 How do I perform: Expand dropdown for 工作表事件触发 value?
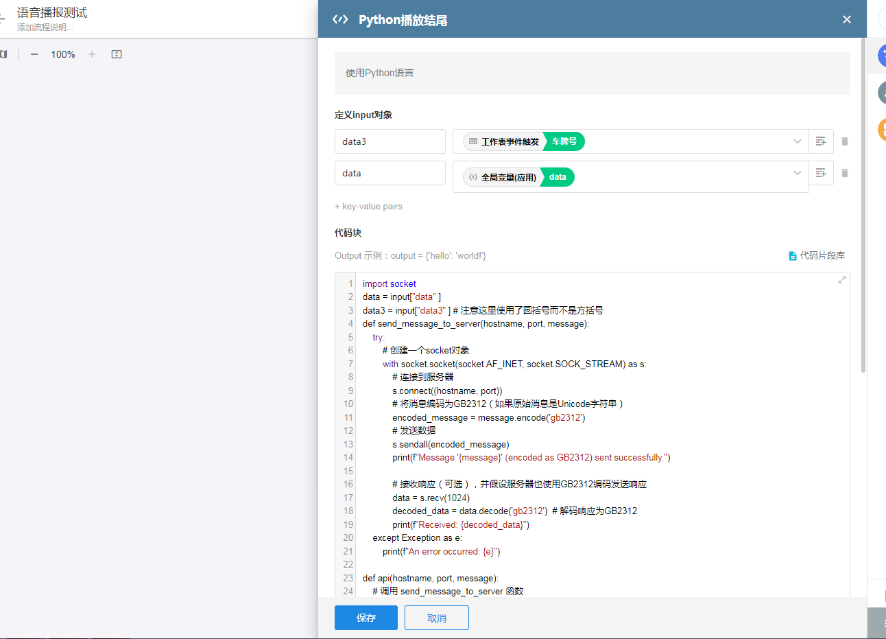(x=797, y=141)
